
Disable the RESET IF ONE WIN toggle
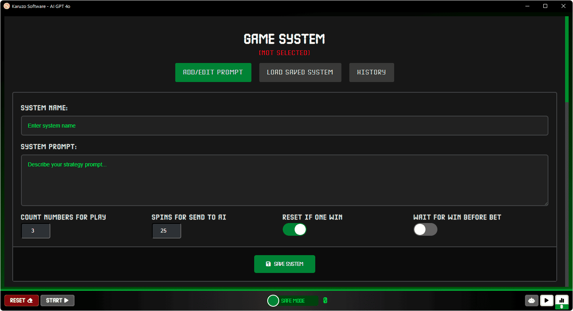pos(295,229)
